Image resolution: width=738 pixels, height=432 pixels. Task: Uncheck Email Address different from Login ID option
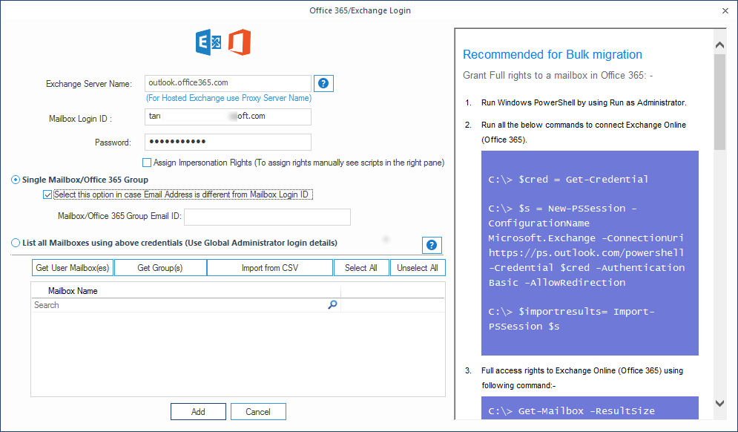point(47,194)
